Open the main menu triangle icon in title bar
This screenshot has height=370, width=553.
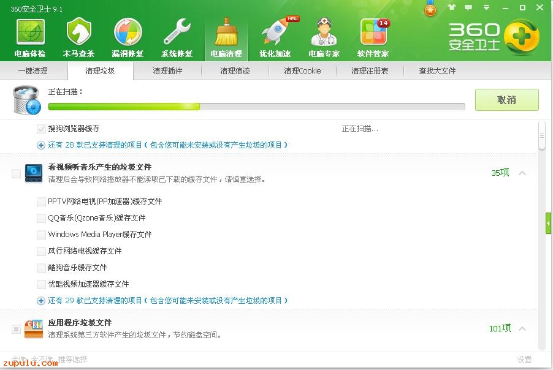tap(486, 7)
